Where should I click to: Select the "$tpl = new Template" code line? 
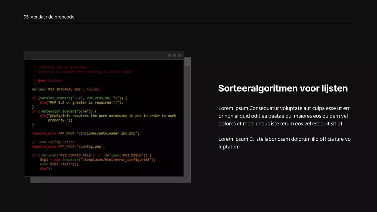click(x=97, y=160)
